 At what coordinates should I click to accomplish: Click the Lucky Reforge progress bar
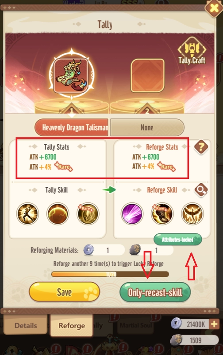110,274
